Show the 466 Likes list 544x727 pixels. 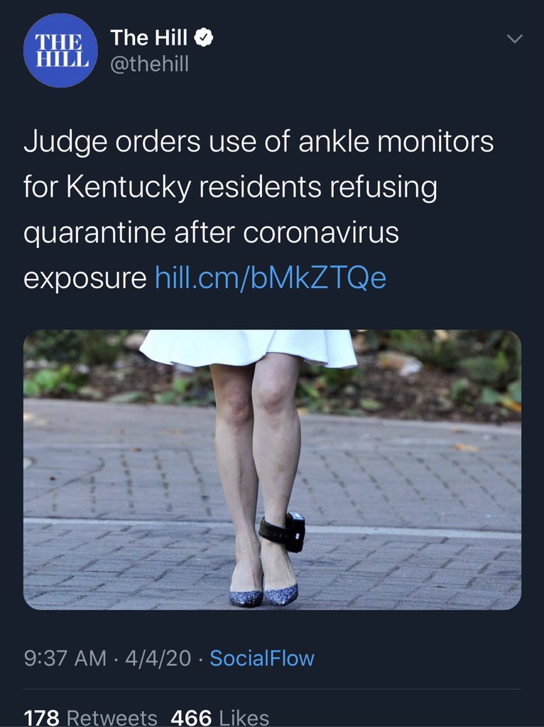220,718
